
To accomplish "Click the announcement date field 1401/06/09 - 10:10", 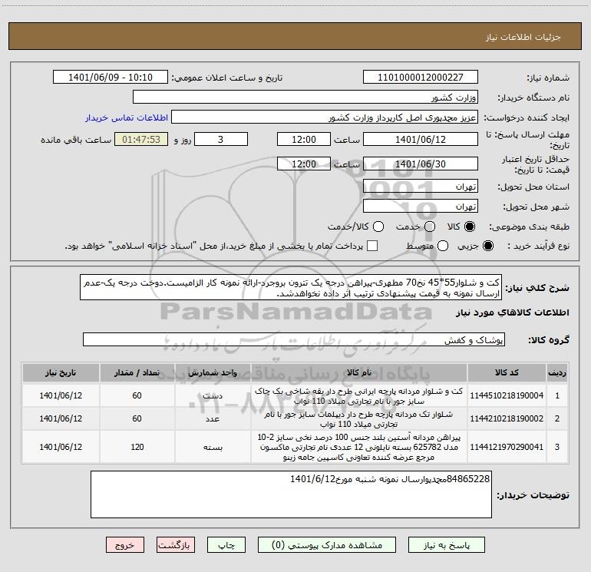I will (111, 77).
